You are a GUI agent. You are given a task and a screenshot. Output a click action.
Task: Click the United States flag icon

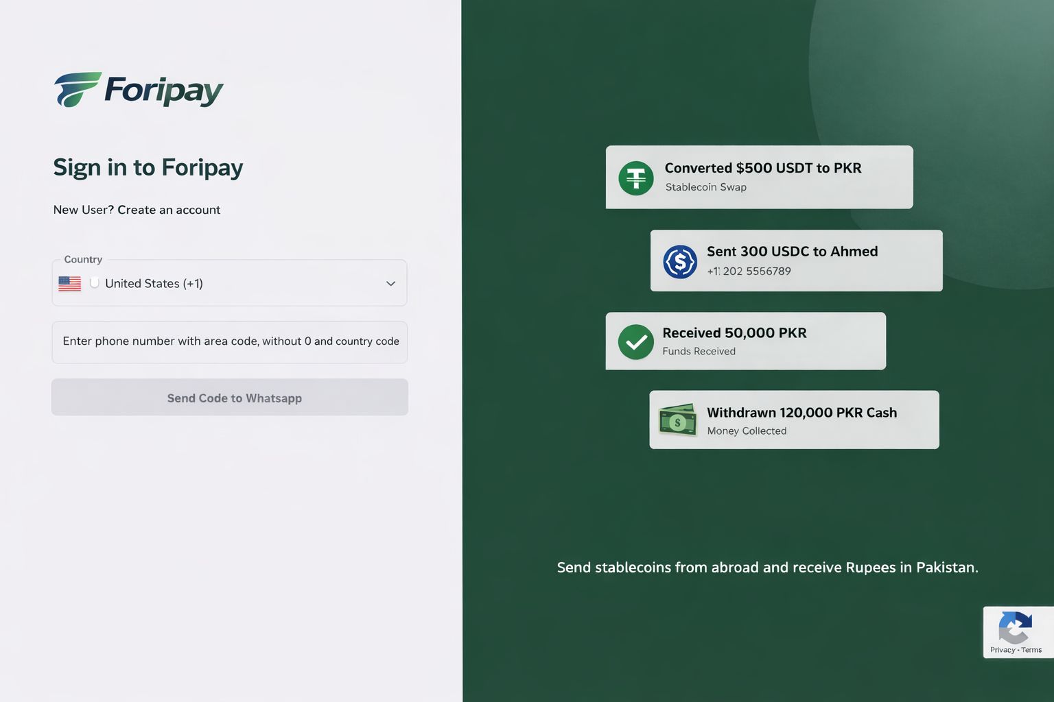pos(70,283)
